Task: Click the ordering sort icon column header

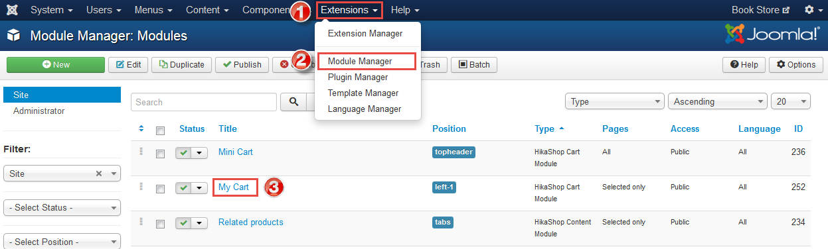Action: tap(141, 128)
